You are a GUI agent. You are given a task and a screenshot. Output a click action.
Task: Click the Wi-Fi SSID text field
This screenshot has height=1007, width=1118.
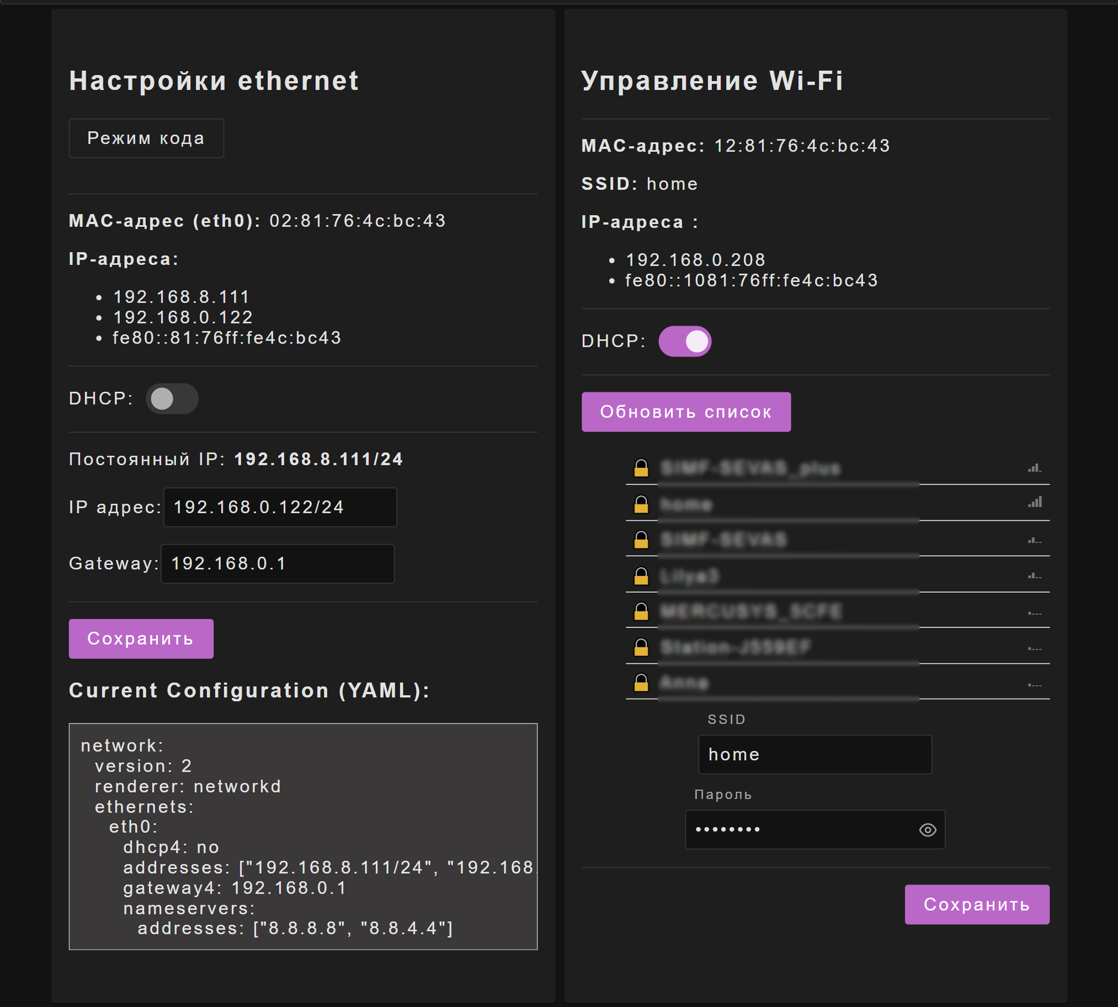point(814,754)
